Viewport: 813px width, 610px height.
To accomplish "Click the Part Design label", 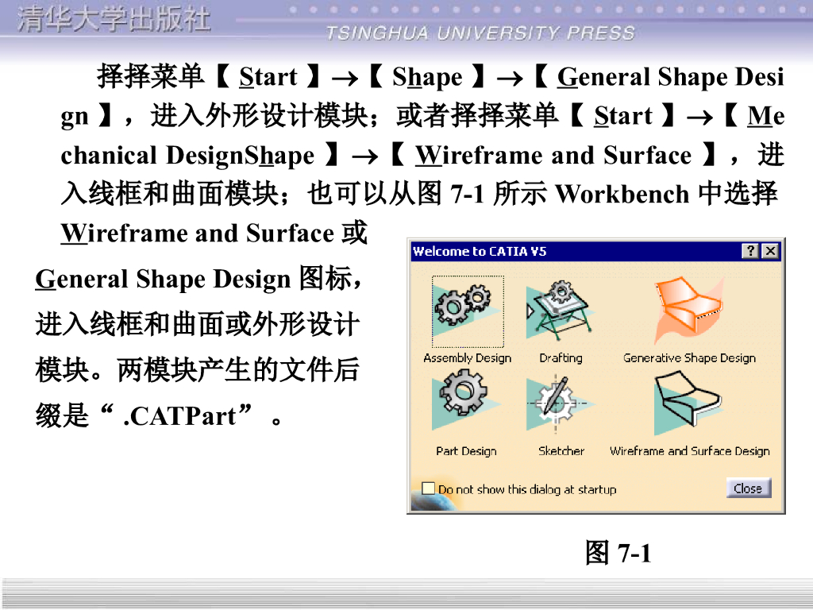I will tap(466, 451).
